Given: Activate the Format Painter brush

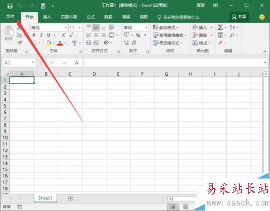Looking at the screenshot, I should (x=19, y=43).
